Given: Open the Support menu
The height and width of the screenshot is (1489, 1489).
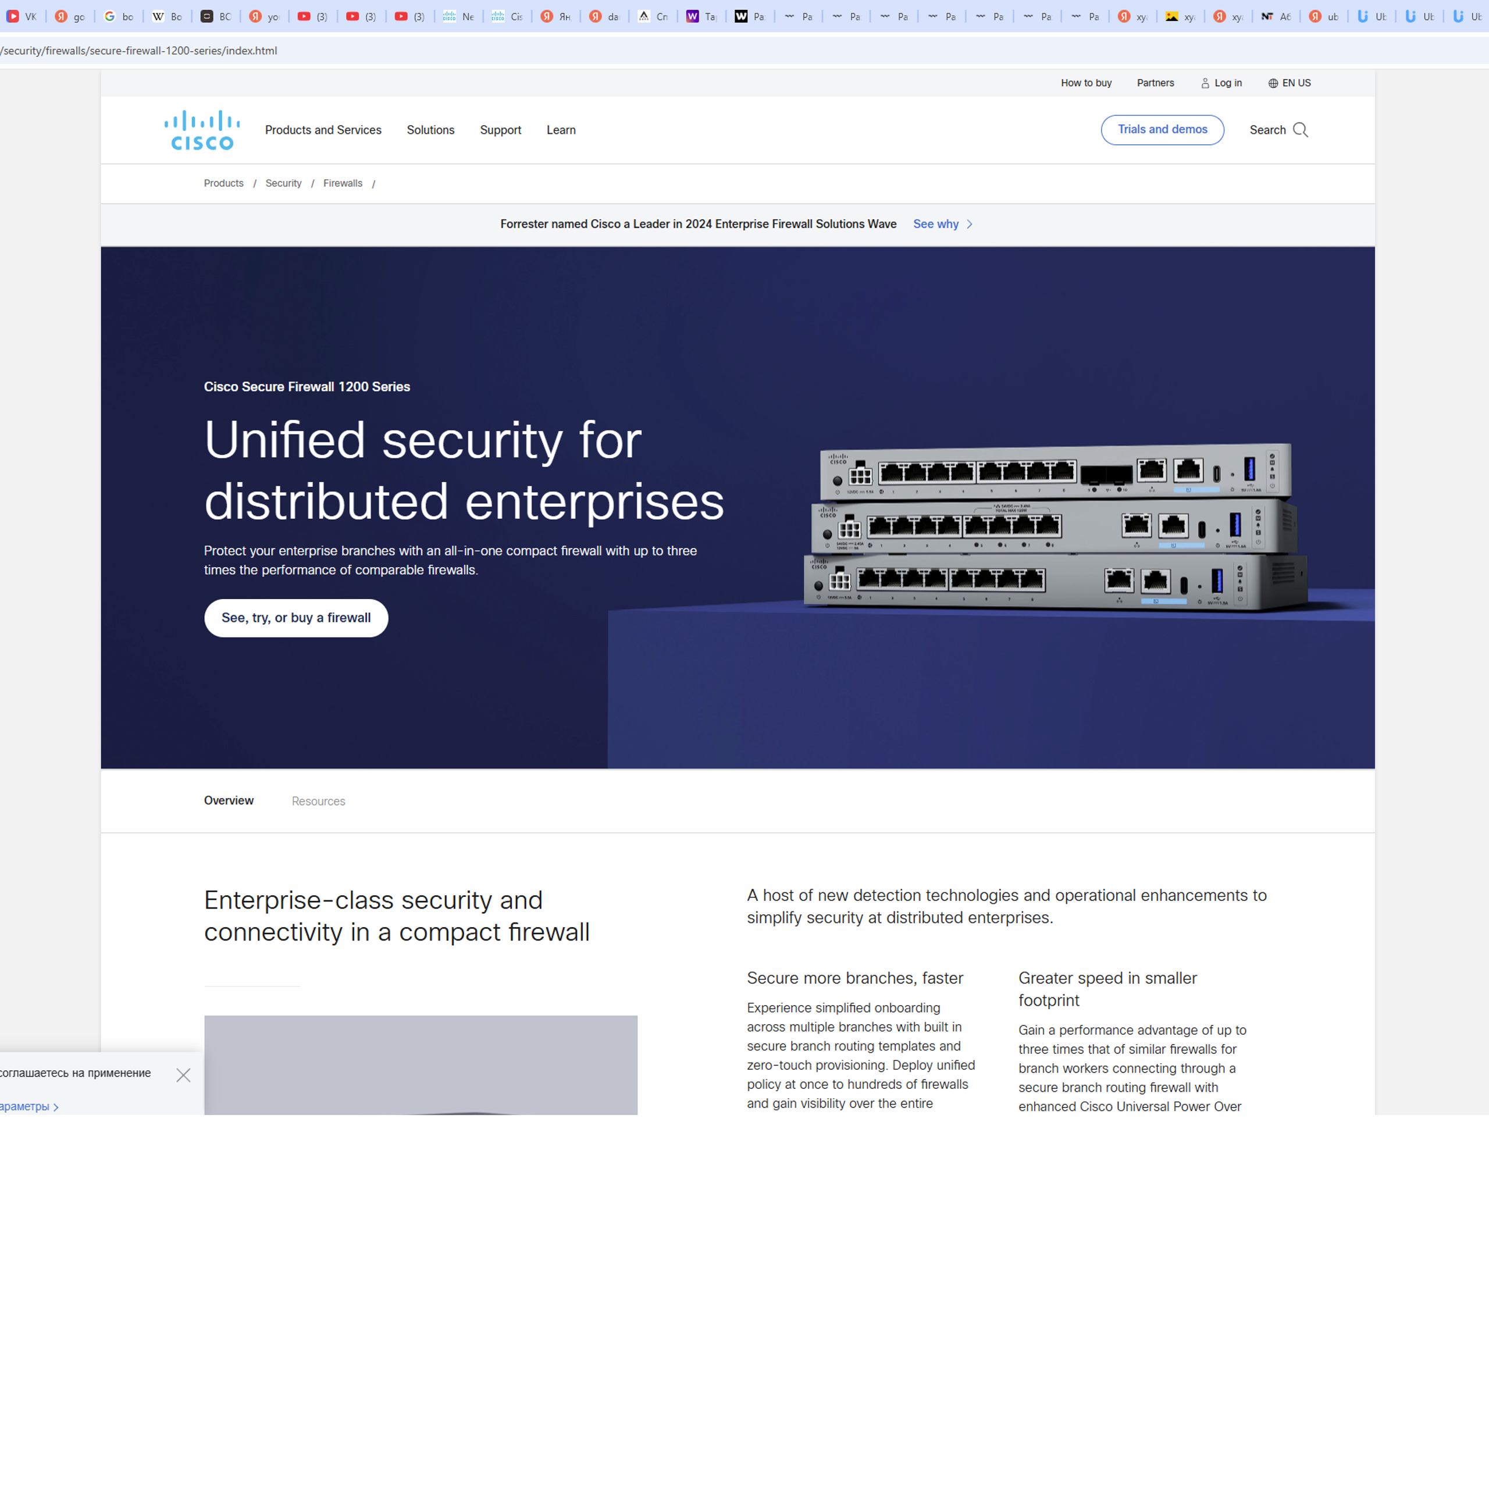Looking at the screenshot, I should click(x=500, y=130).
